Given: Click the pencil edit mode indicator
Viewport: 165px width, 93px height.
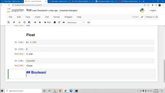Looking at the screenshot, I should tap(142, 17).
